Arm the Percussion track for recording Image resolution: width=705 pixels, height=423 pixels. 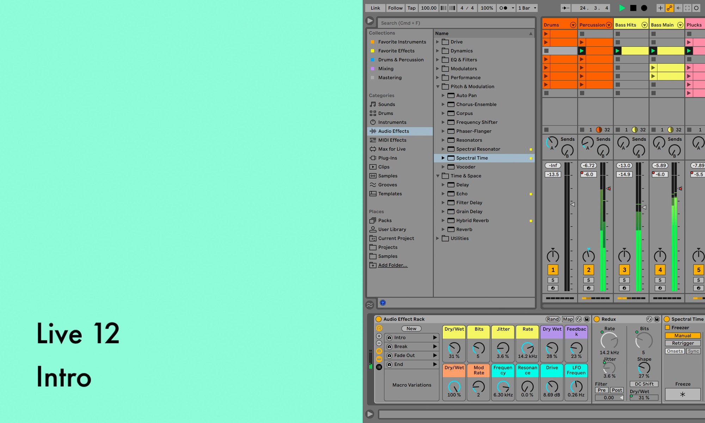[x=588, y=288]
